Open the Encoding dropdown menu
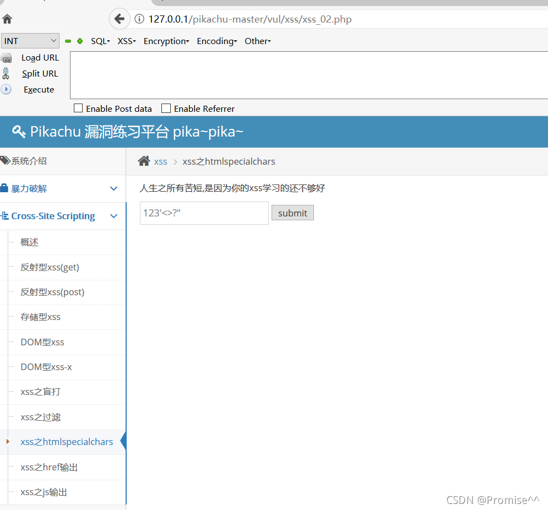 click(x=217, y=41)
